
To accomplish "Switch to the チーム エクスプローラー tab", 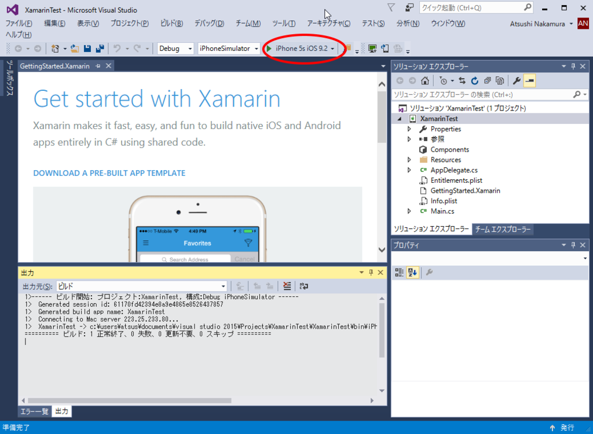I will 503,229.
